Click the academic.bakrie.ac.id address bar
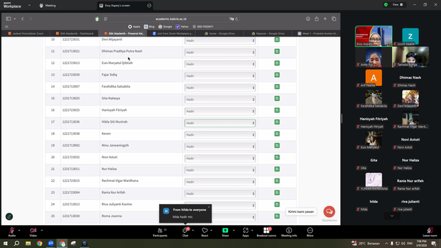Image resolution: width=441 pixels, height=248 pixels. [171, 19]
